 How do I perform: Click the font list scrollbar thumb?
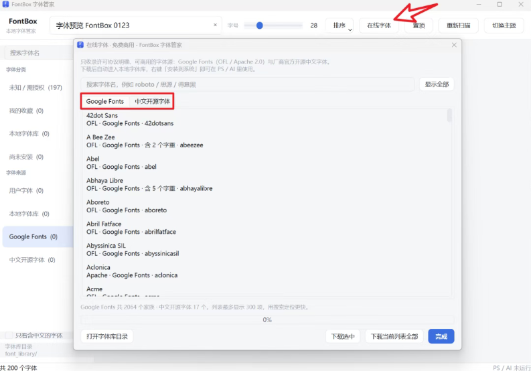(x=449, y=115)
